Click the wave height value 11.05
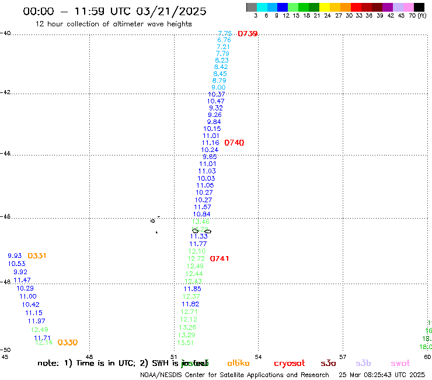 (x=205, y=185)
